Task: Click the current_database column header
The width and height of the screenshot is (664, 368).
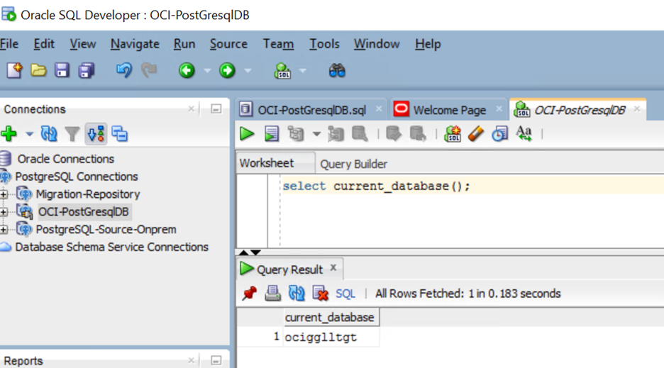Action: click(331, 317)
